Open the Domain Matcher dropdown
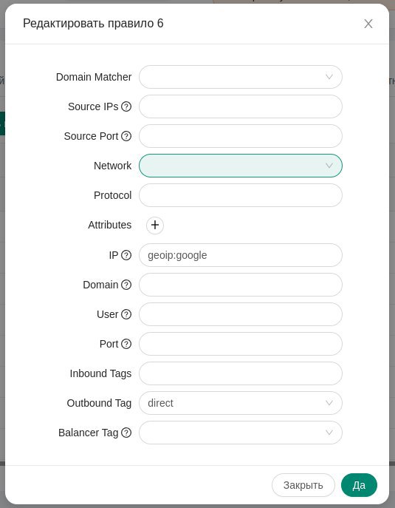Image resolution: width=395 pixels, height=508 pixels. click(241, 77)
